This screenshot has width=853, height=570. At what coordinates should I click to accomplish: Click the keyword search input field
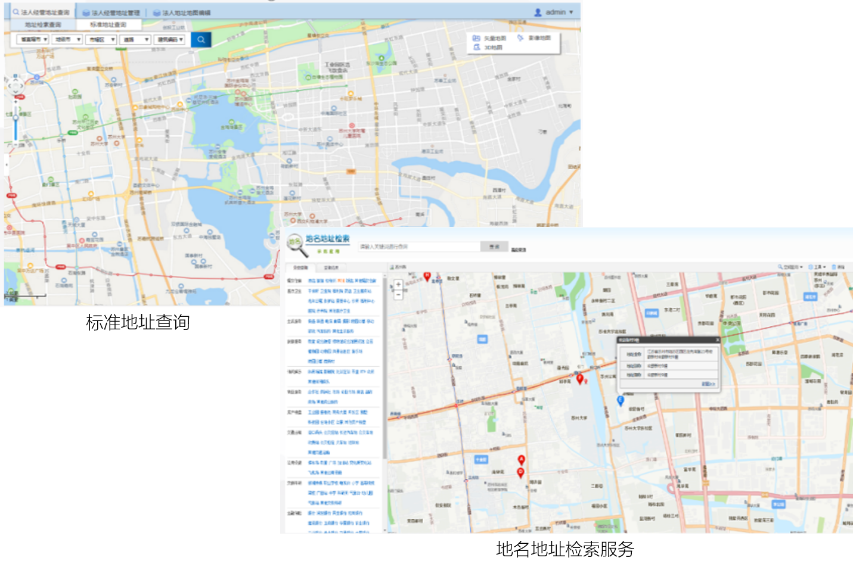click(x=418, y=247)
